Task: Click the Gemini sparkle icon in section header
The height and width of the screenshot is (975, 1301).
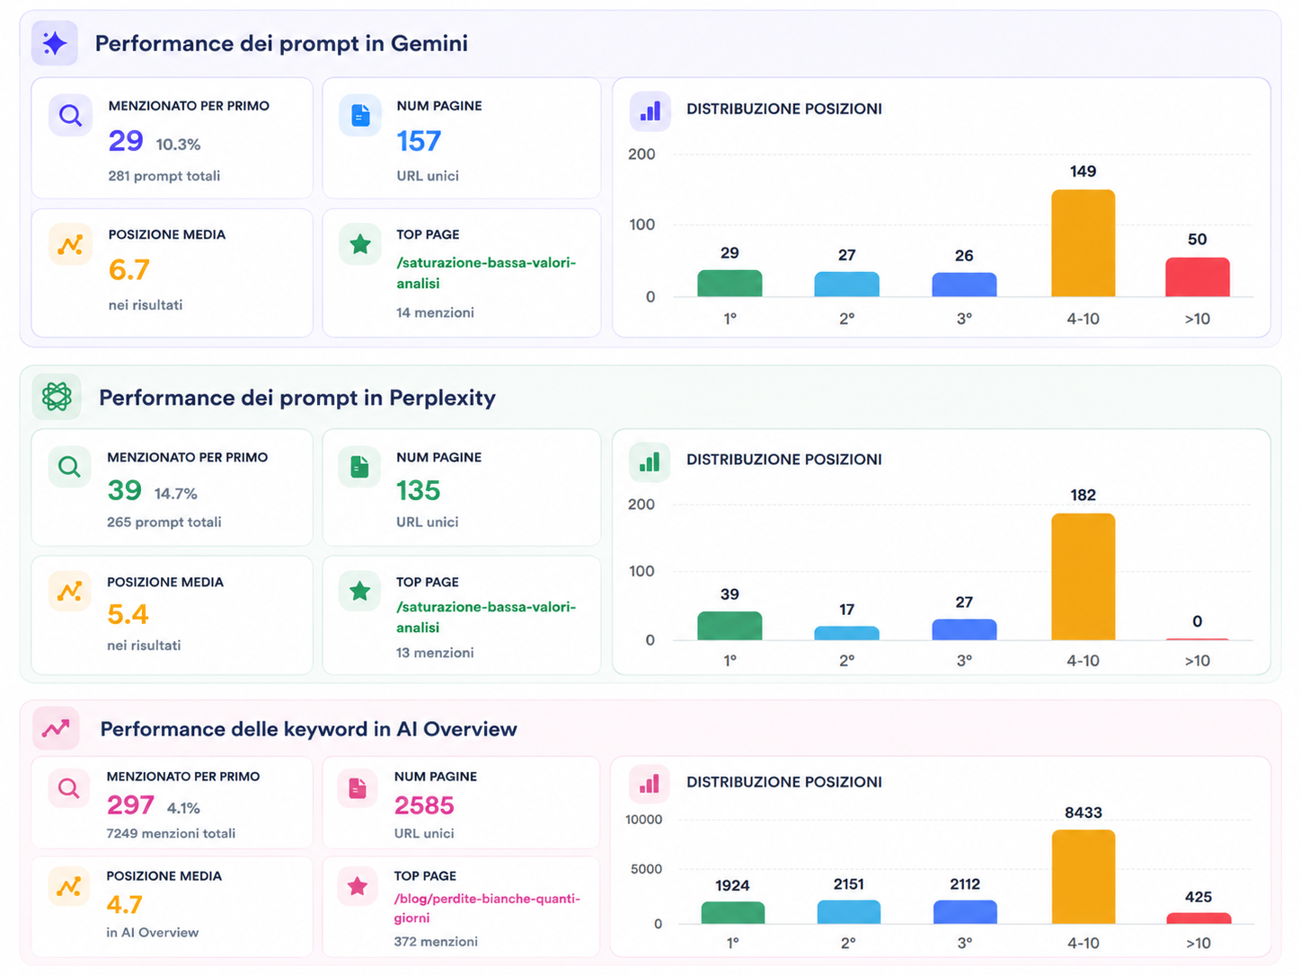Action: click(55, 43)
